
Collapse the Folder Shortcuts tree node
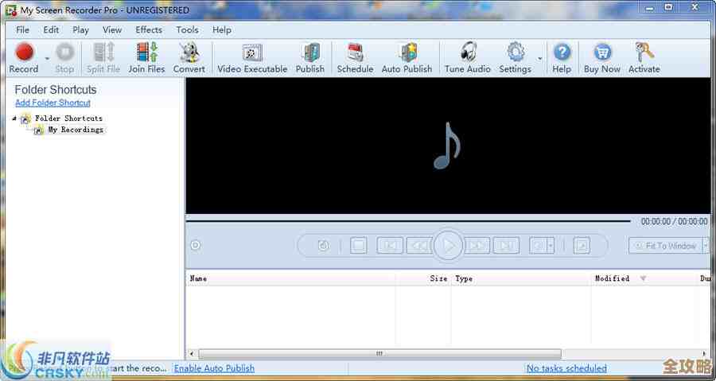point(14,119)
